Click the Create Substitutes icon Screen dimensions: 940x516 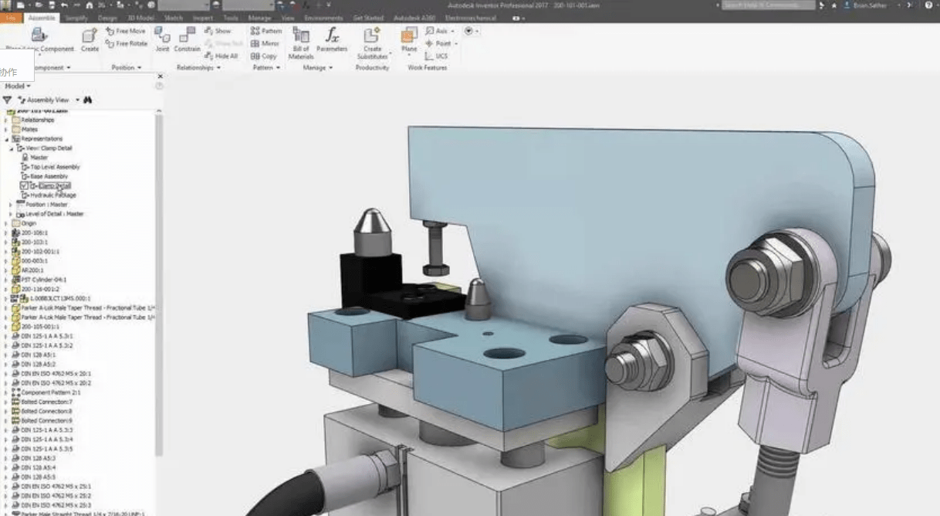tap(372, 36)
